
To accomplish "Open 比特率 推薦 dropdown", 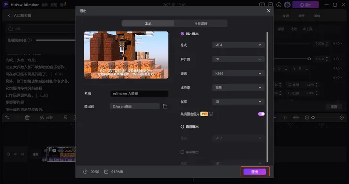I will point(238,88).
